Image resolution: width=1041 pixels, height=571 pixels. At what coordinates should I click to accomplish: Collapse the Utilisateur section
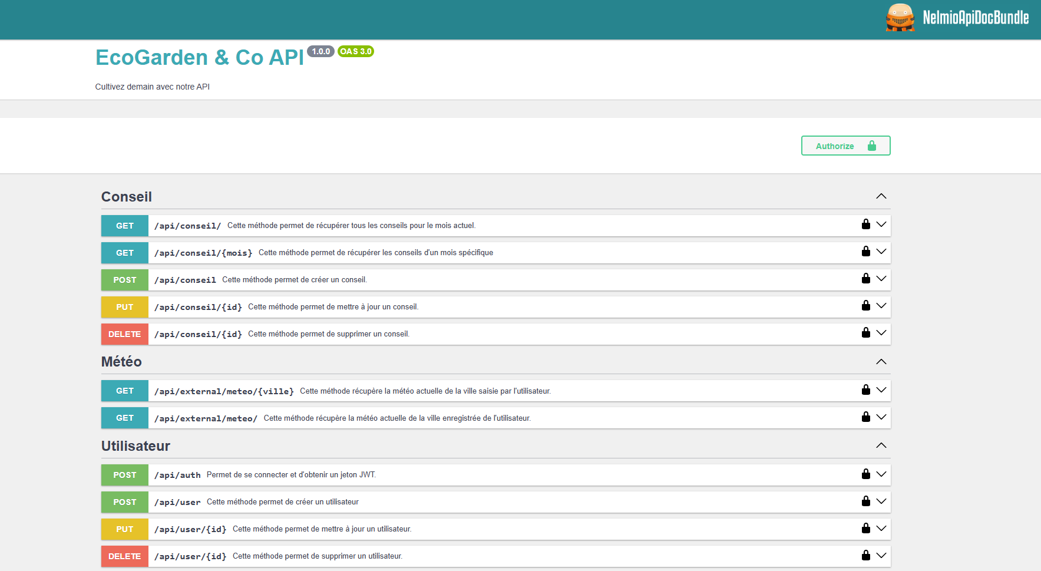[x=881, y=445]
